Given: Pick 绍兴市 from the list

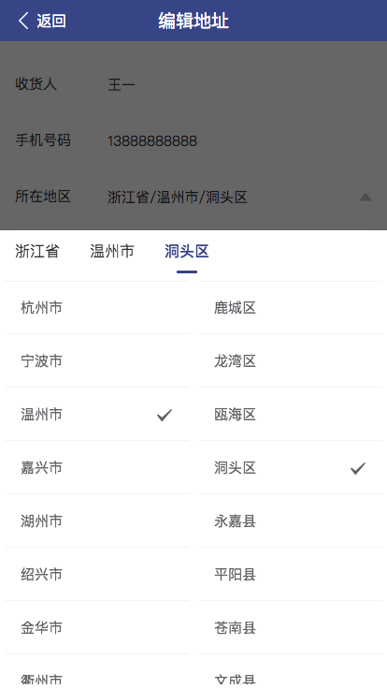Looking at the screenshot, I should click(x=96, y=574).
